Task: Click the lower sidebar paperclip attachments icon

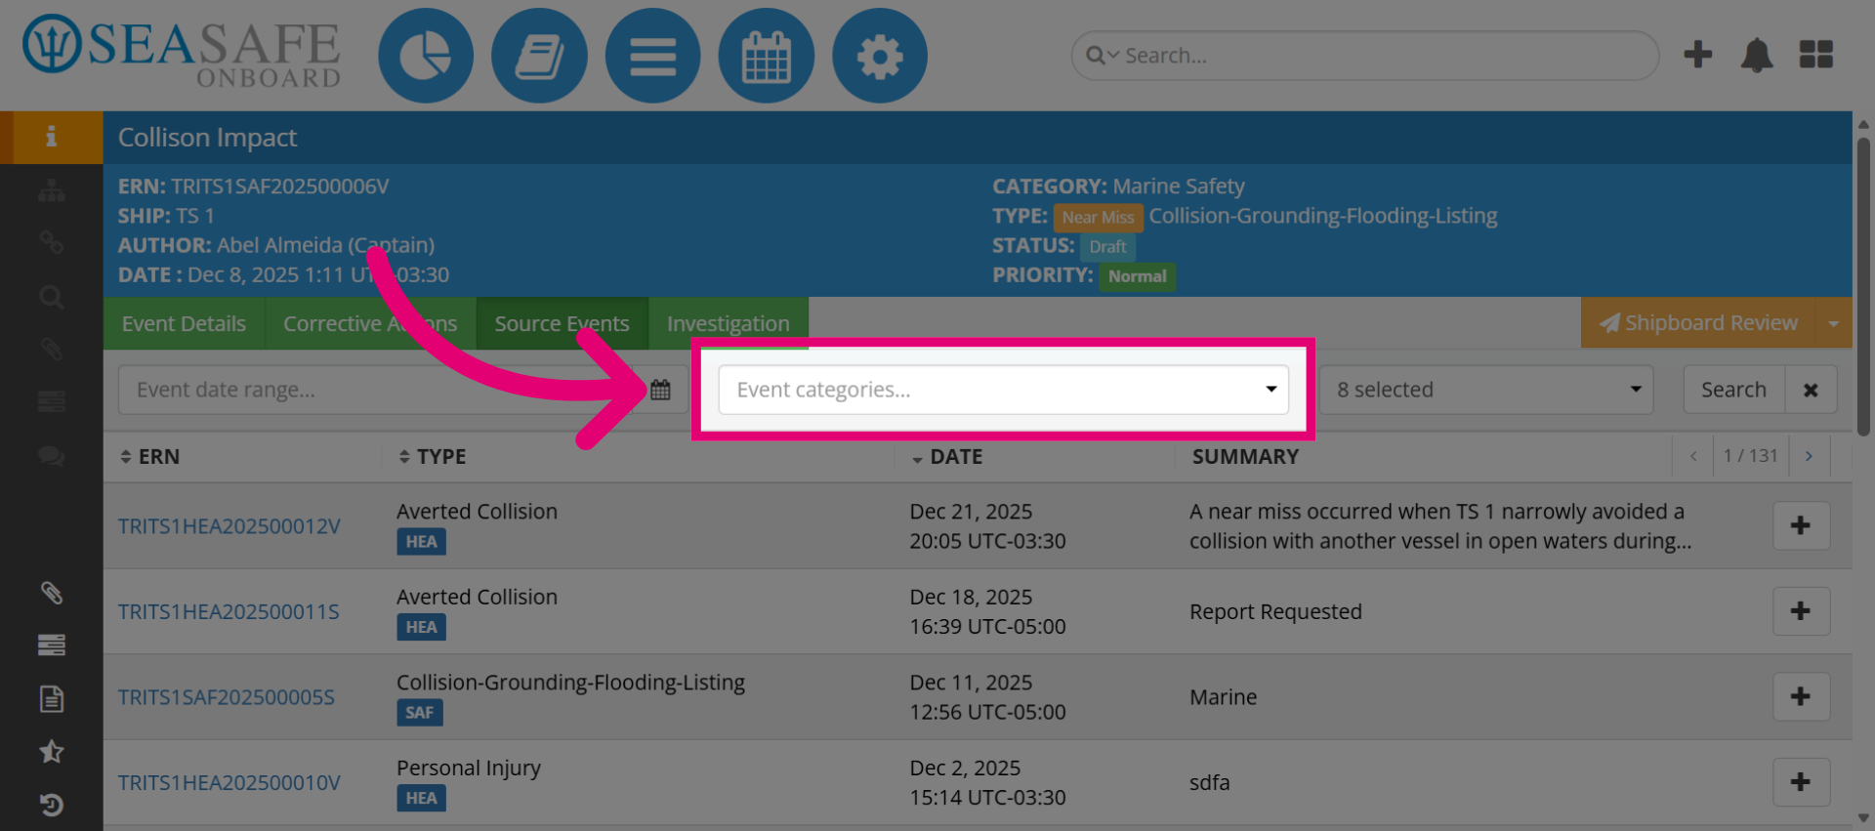Action: [51, 593]
